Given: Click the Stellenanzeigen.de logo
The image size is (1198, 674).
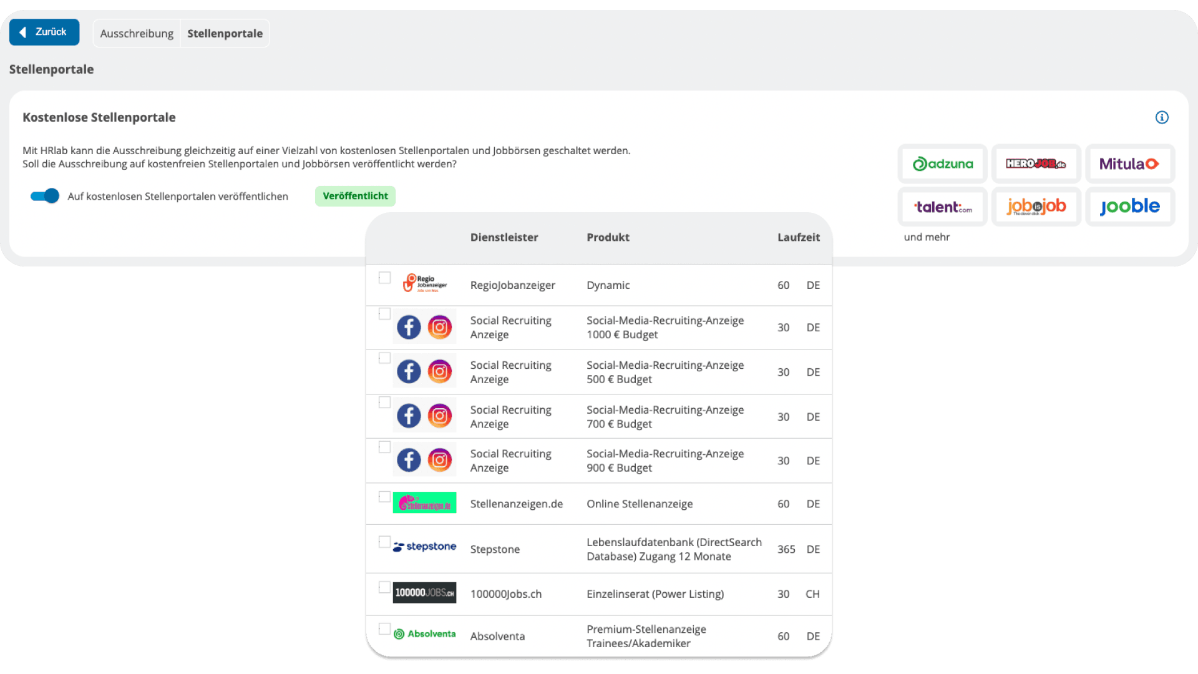Looking at the screenshot, I should click(x=424, y=503).
